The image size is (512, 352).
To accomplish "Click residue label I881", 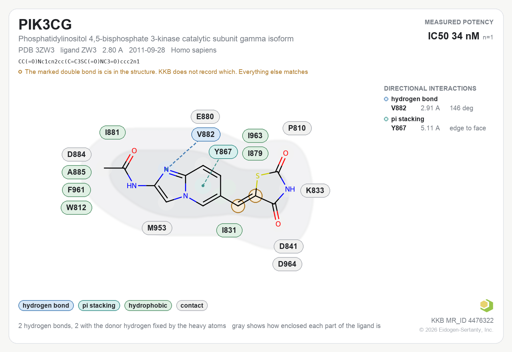I will pyautogui.click(x=112, y=132).
